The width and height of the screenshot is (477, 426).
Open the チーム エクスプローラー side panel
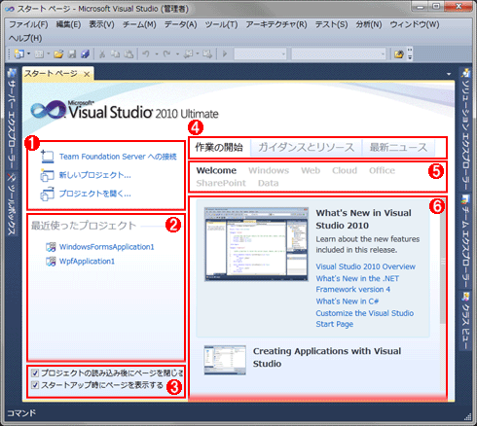[x=465, y=241]
